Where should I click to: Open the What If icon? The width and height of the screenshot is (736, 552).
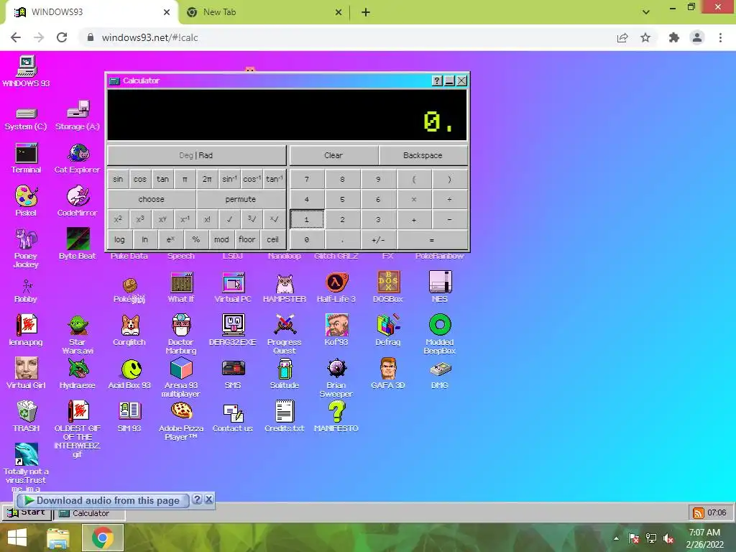(x=181, y=287)
